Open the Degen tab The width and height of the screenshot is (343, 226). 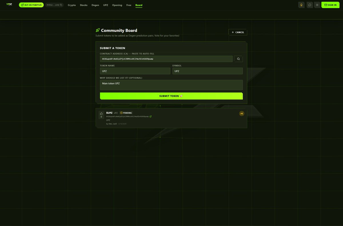(x=95, y=5)
